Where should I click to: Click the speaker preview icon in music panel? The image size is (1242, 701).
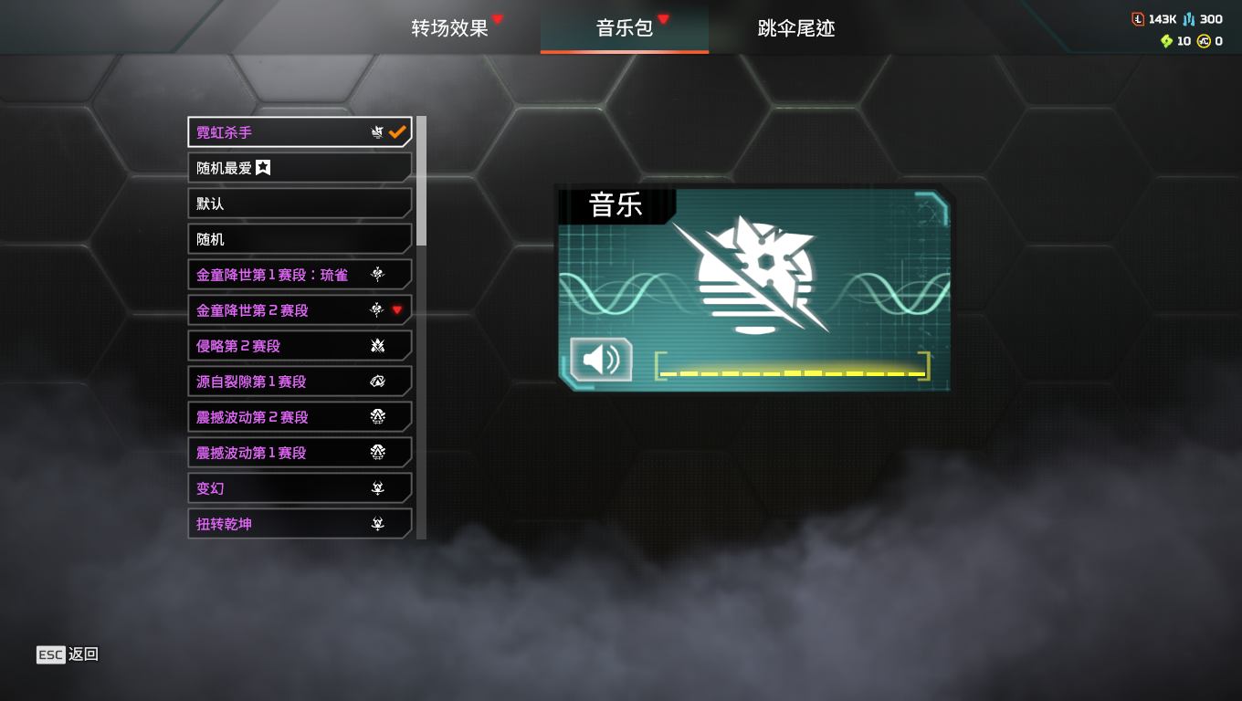[601, 360]
